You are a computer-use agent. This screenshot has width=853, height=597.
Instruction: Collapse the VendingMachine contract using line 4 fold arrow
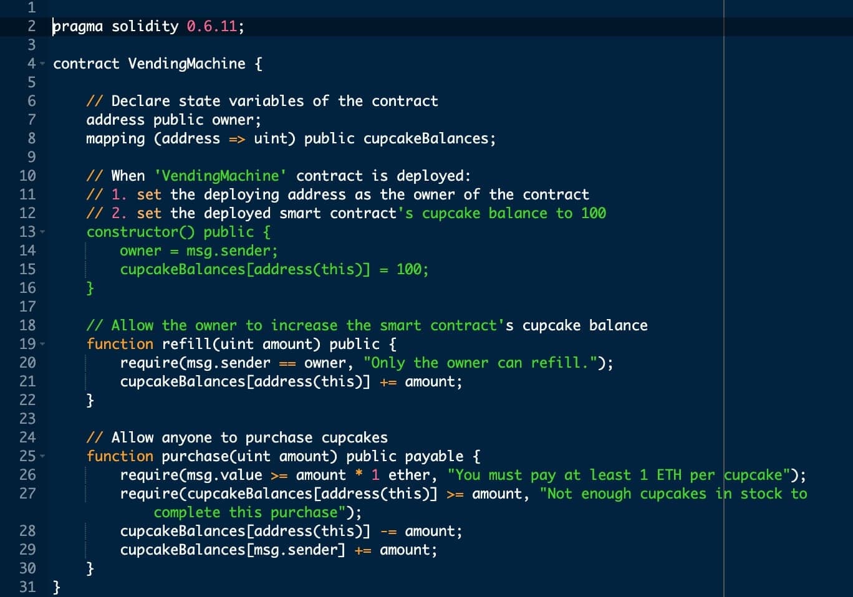pos(42,63)
